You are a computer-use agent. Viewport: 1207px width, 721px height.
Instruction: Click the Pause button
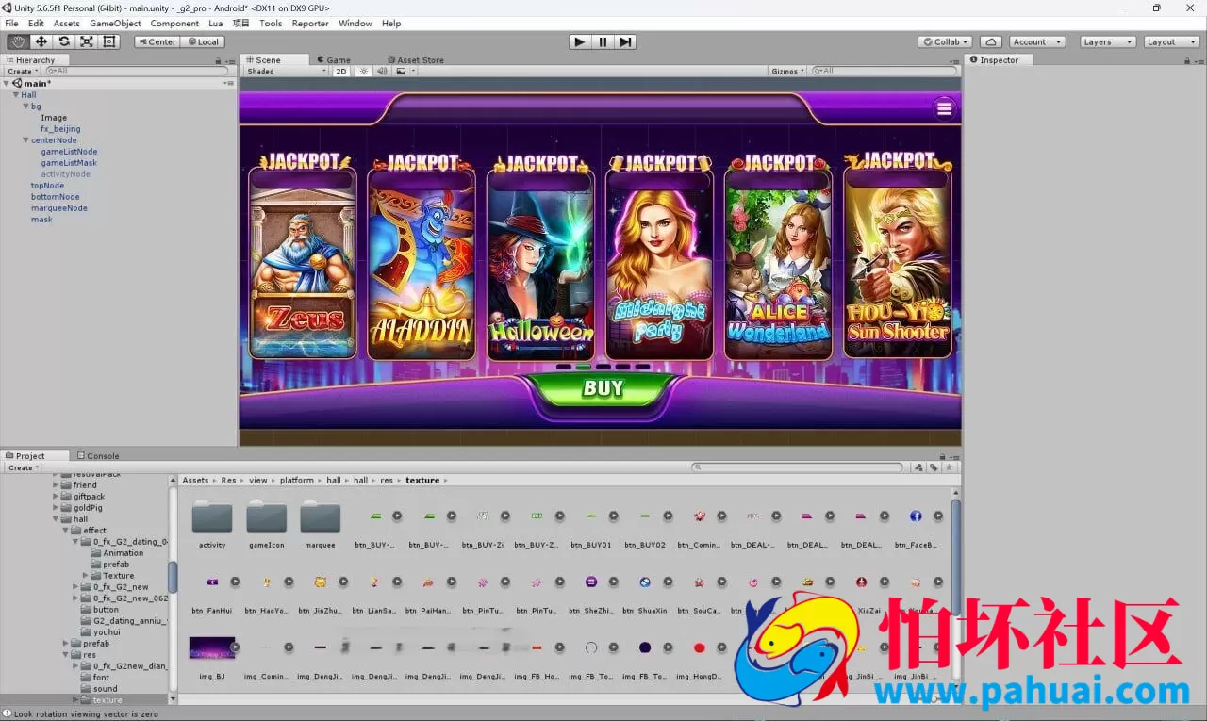pos(603,41)
